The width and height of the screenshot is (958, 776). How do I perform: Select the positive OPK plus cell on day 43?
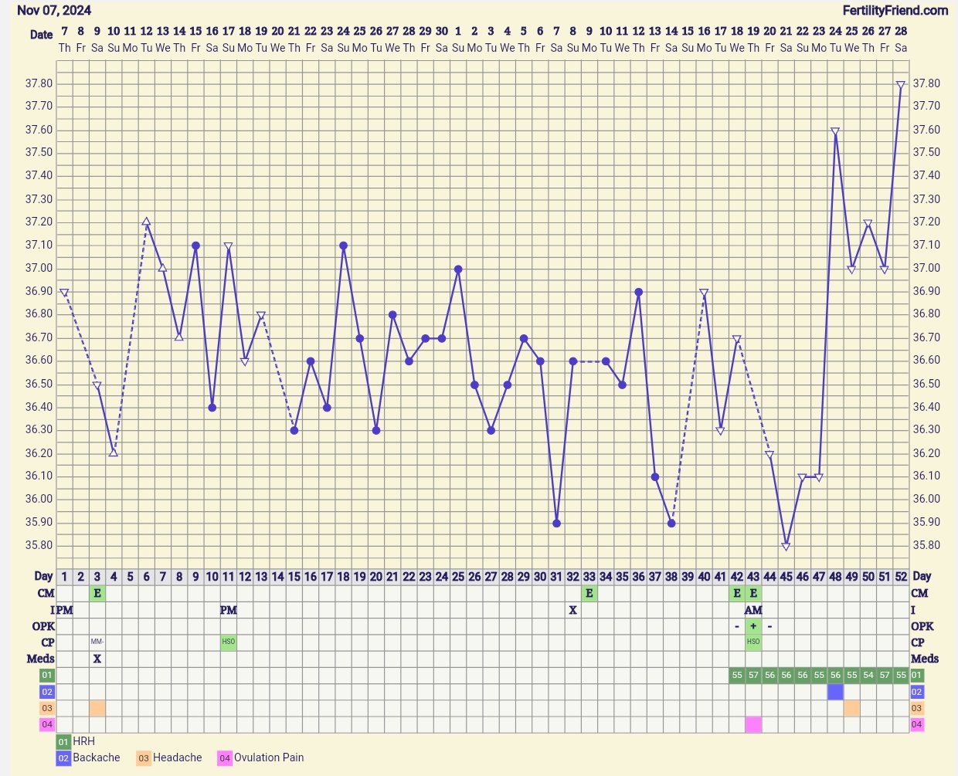pos(753,626)
